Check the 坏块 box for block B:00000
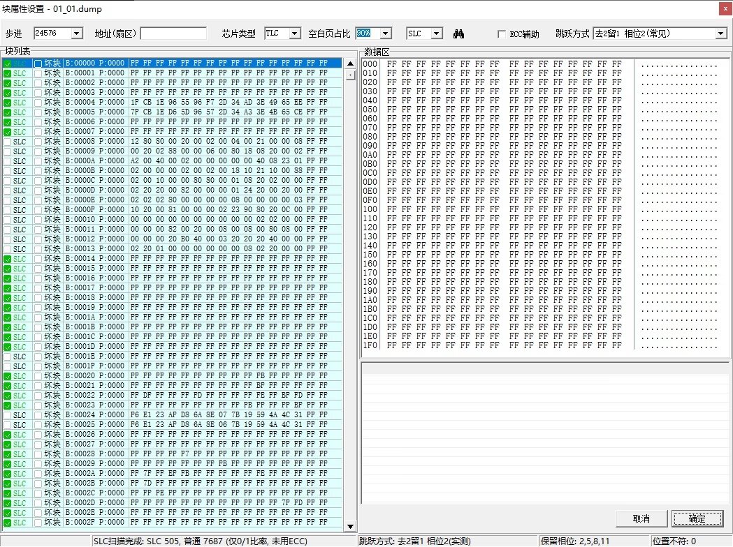Image resolution: width=733 pixels, height=547 pixels. pyautogui.click(x=38, y=63)
